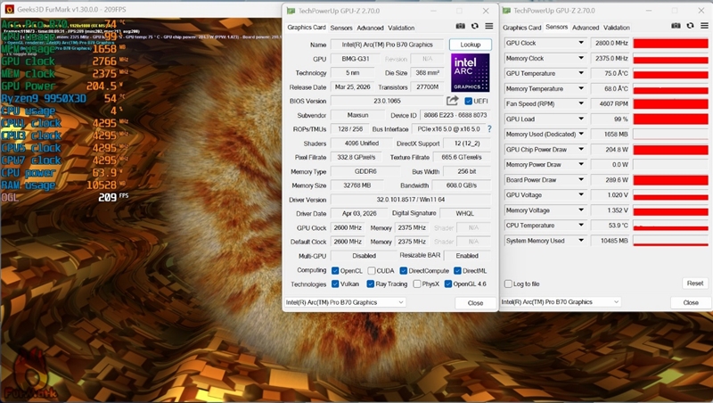The height and width of the screenshot is (403, 713).
Task: Open the CPU Temperature sensor dropdown
Action: click(x=581, y=226)
